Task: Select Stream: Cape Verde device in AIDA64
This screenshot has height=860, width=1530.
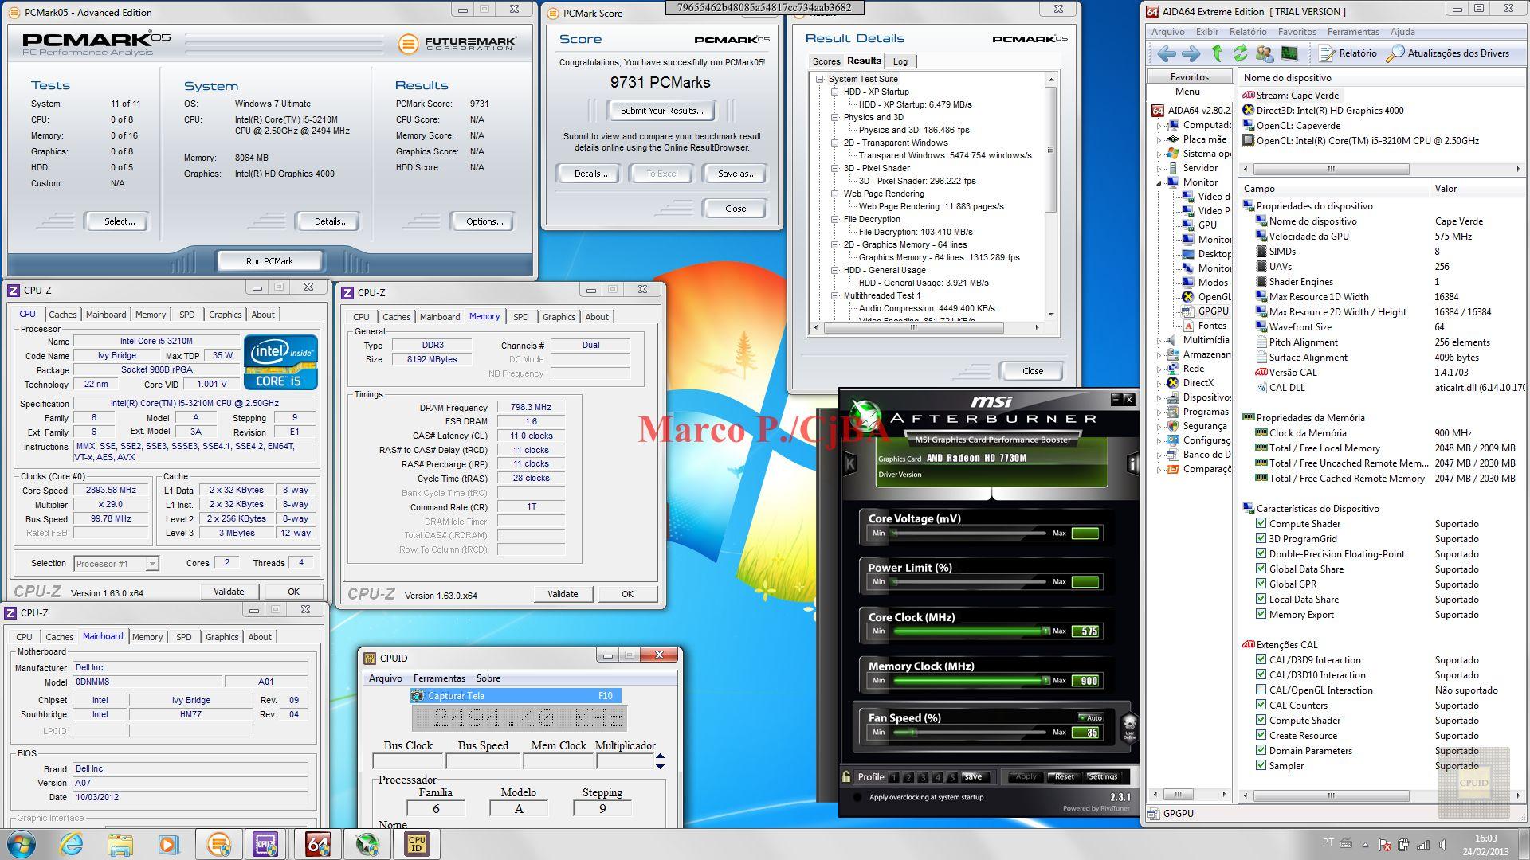Action: [x=1291, y=96]
